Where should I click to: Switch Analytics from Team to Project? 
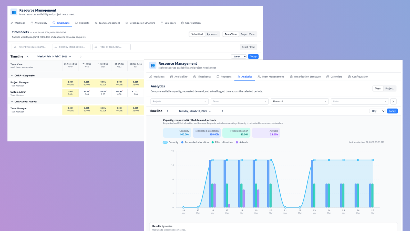tap(389, 88)
